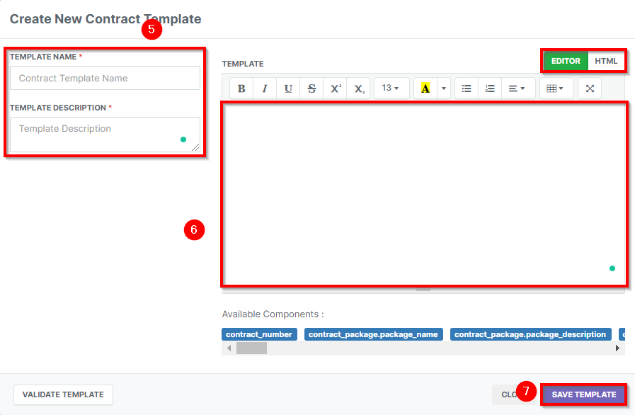This screenshot has width=635, height=415.
Task: Insert ordered numbered list
Action: click(x=490, y=89)
